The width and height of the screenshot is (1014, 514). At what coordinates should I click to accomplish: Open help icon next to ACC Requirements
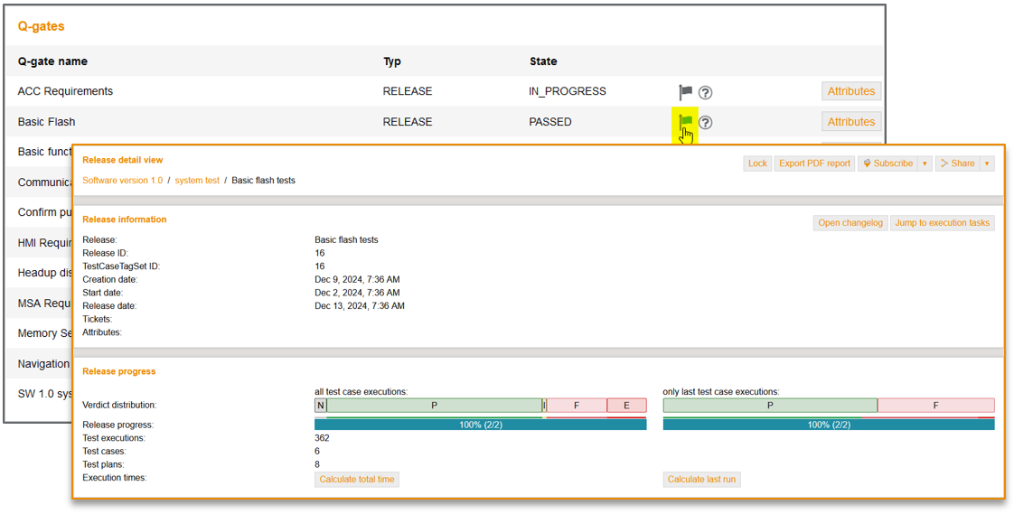[x=706, y=92]
